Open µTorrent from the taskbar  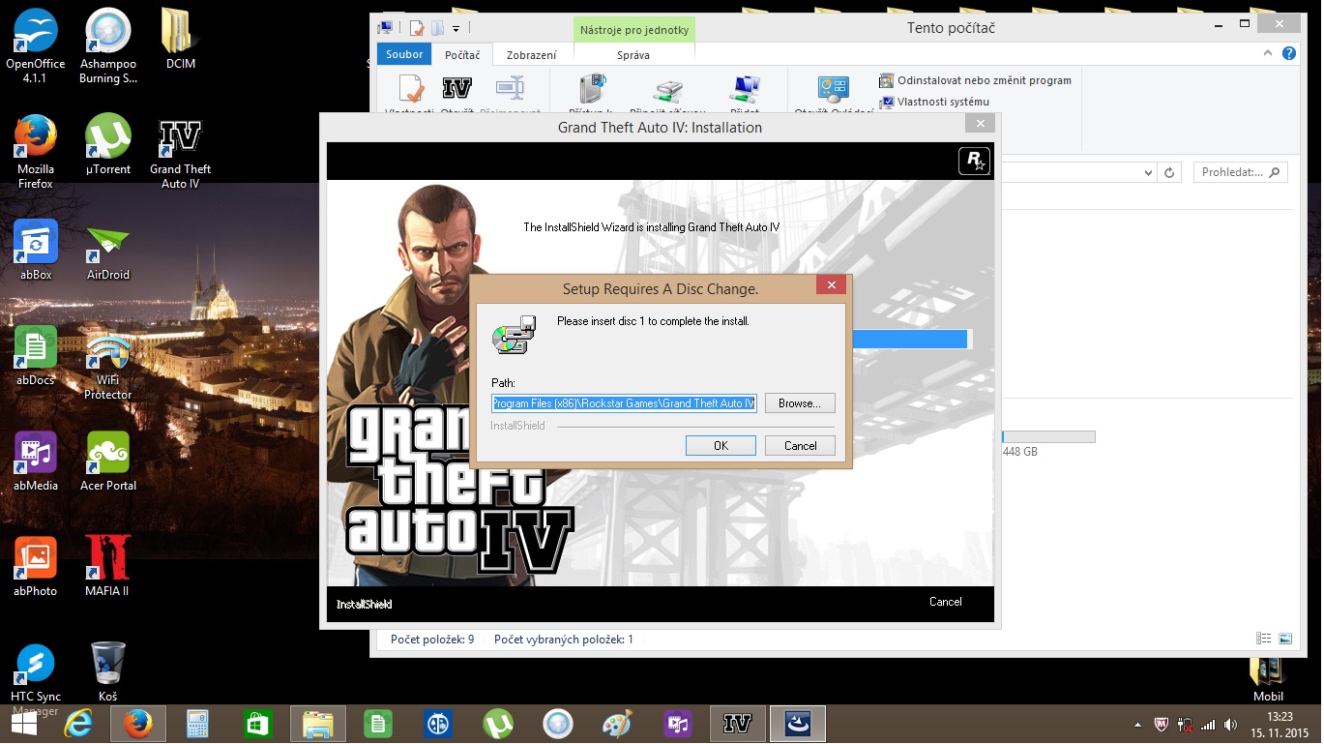coord(498,723)
